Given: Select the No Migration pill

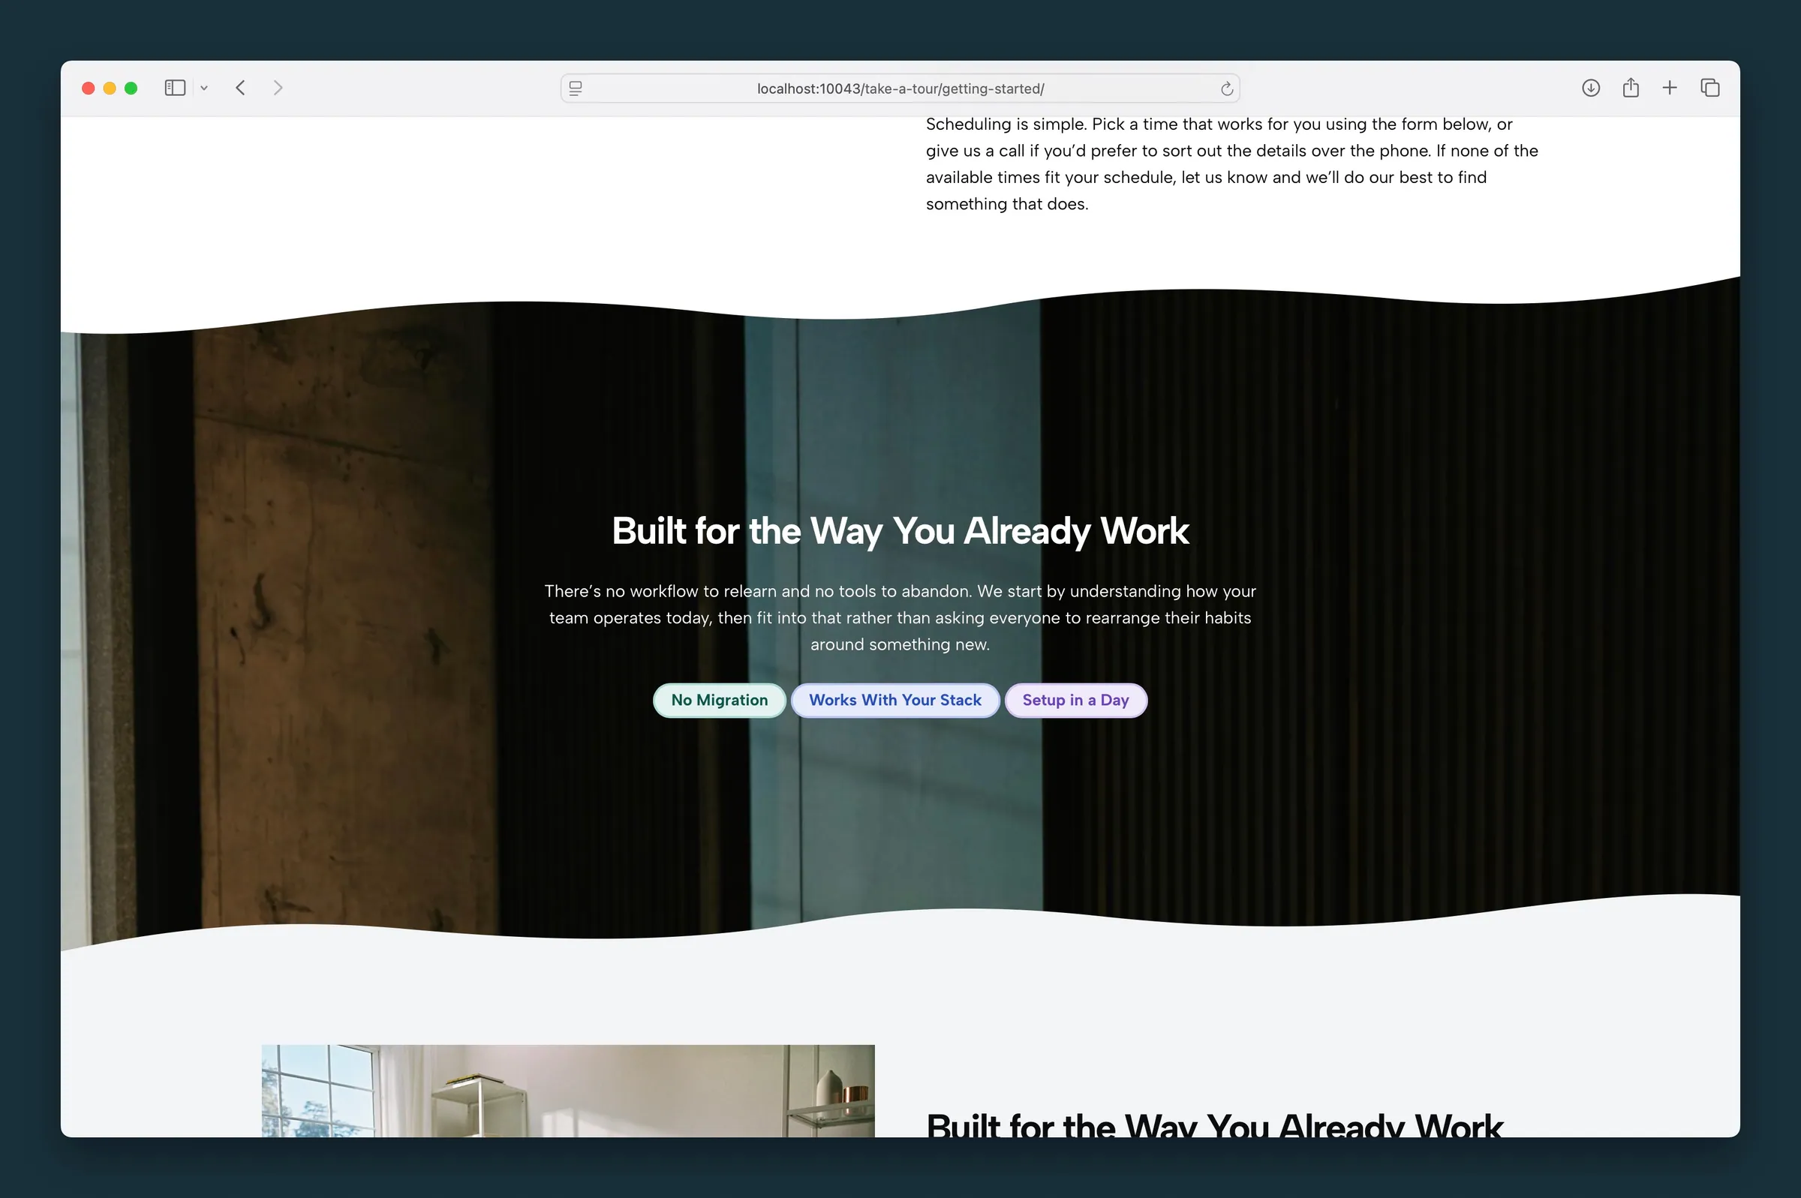Looking at the screenshot, I should pos(719,700).
